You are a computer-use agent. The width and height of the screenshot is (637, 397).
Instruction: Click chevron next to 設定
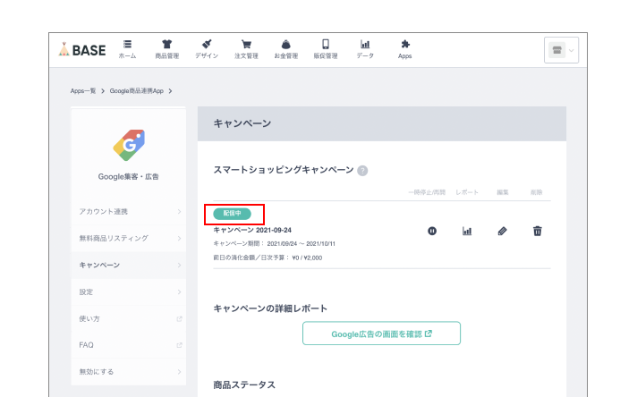click(179, 291)
